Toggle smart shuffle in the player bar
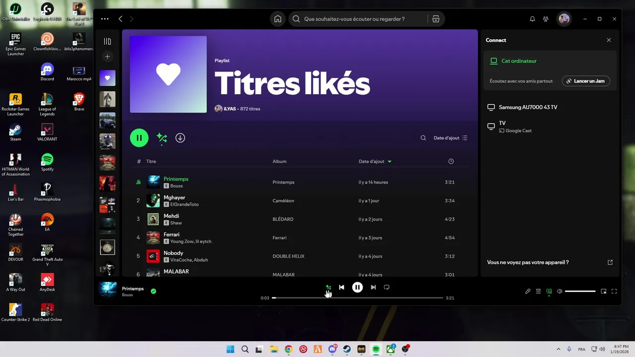Screen dimensions: 635x357 tap(328, 287)
